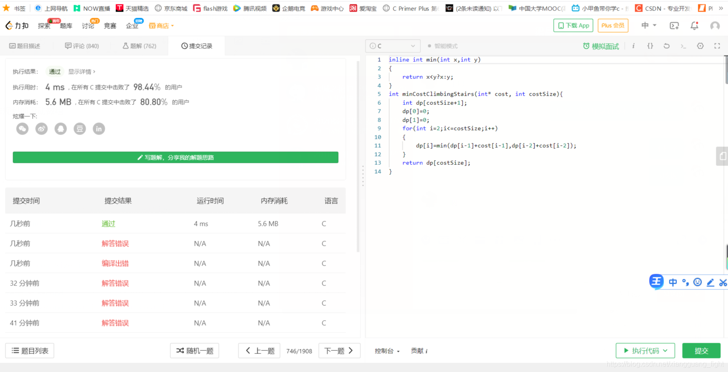Show more bookmarks overflow chevron
Viewport: 728px width, 372px height.
click(x=721, y=8)
